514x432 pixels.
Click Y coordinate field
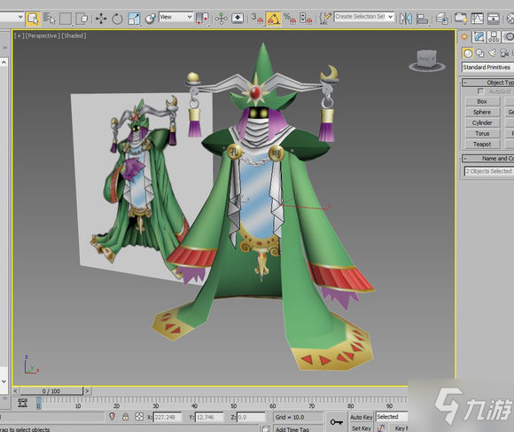click(209, 417)
